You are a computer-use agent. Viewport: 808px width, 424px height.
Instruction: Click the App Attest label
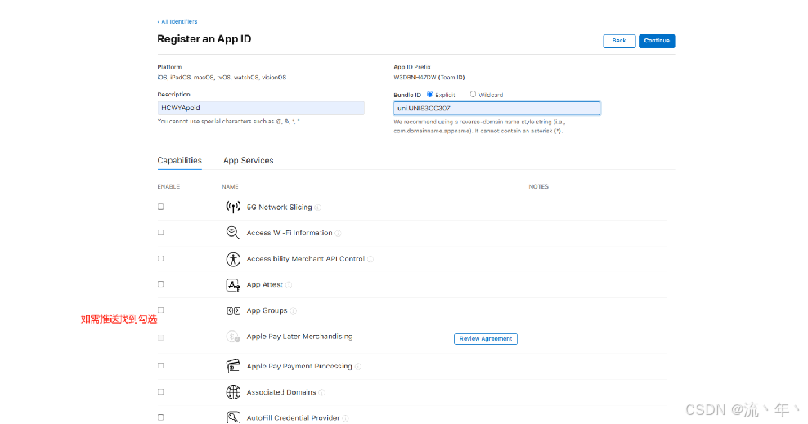click(264, 284)
